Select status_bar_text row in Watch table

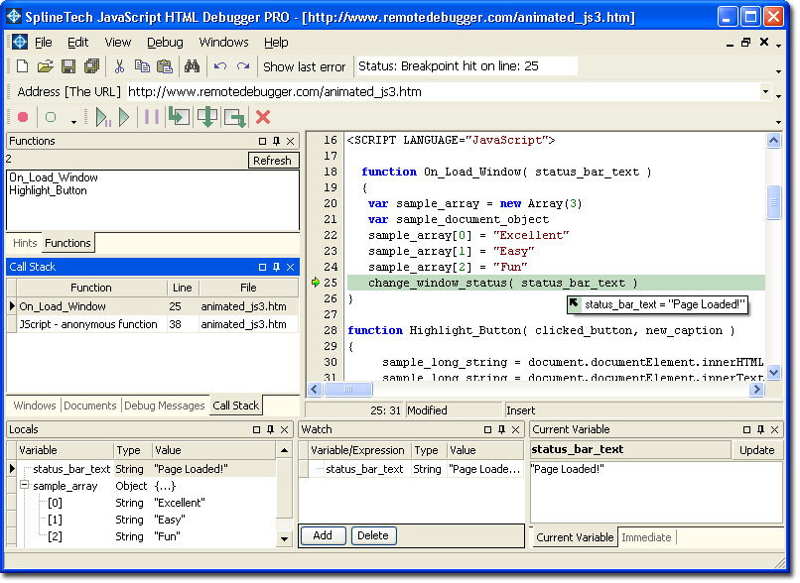click(411, 469)
